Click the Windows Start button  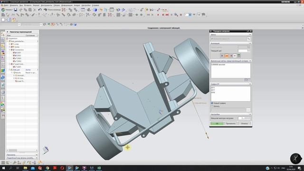click(3, 168)
